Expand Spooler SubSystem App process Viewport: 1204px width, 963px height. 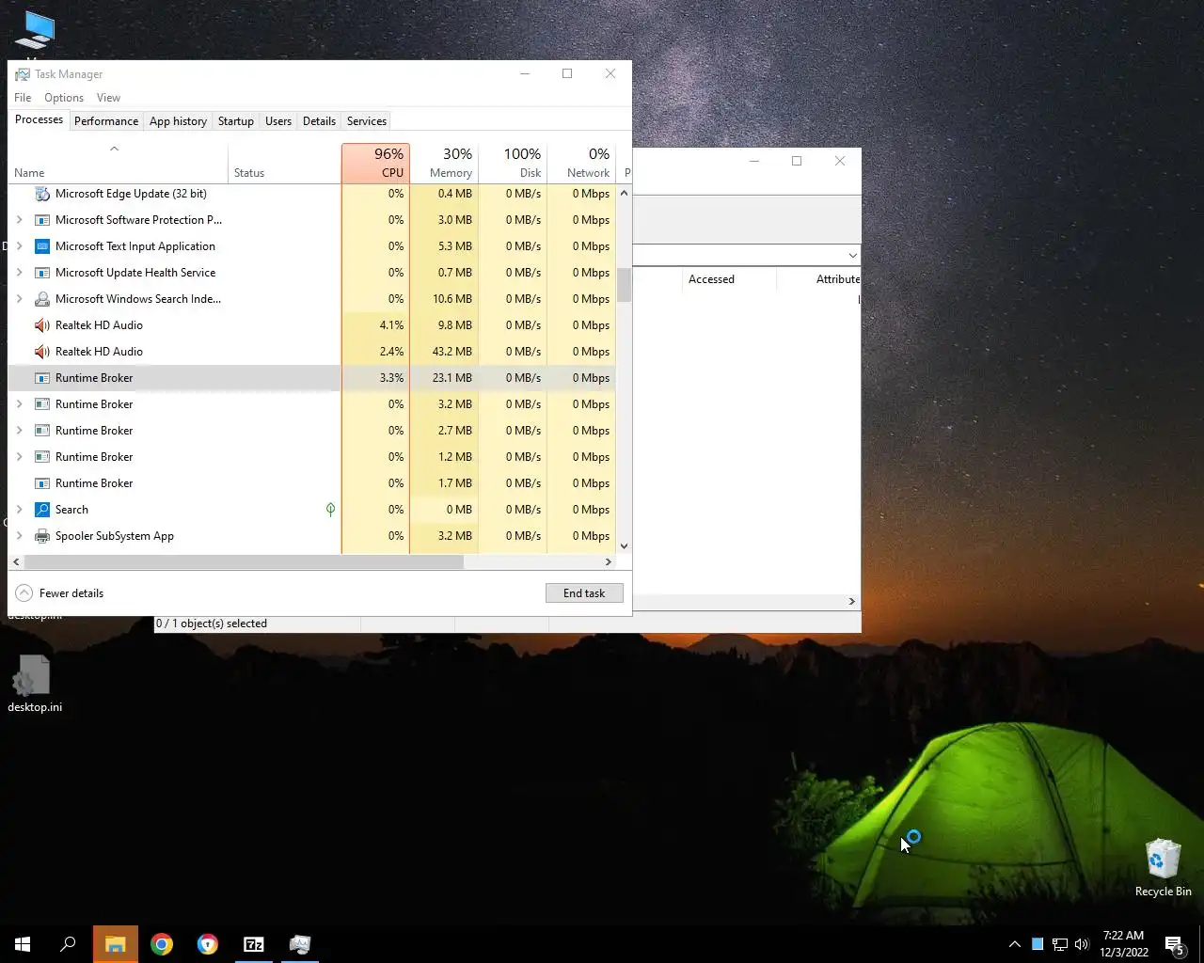pos(19,536)
